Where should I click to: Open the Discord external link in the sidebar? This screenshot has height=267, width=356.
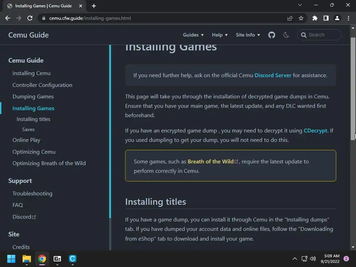(x=24, y=217)
